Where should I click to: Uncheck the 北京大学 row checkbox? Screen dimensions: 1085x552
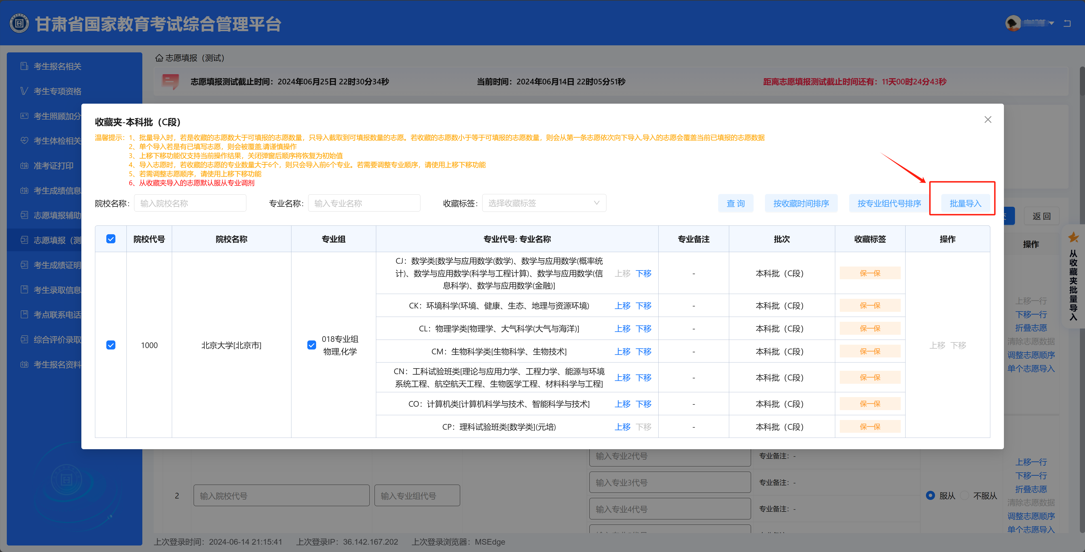[111, 345]
